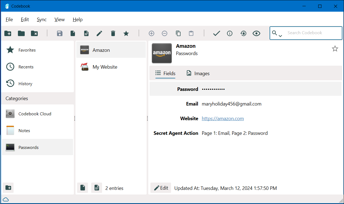Click the cloud sync status icon
The image size is (344, 204).
[6, 199]
